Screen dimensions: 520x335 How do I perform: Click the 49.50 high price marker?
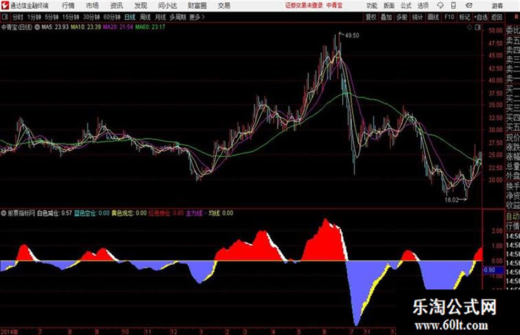tap(352, 36)
